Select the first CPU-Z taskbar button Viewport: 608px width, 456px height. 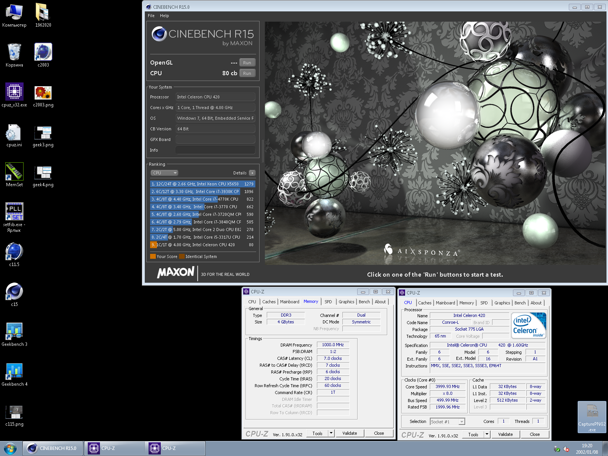pos(114,448)
